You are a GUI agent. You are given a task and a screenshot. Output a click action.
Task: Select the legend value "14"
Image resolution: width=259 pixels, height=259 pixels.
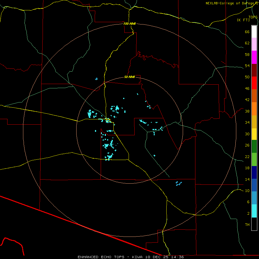247,179
